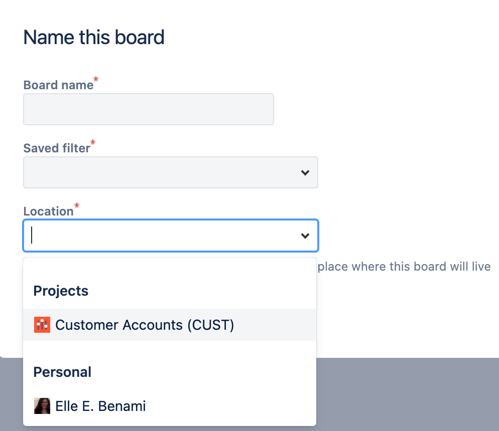Click Elle E. Benami's avatar picture

pyautogui.click(x=42, y=406)
